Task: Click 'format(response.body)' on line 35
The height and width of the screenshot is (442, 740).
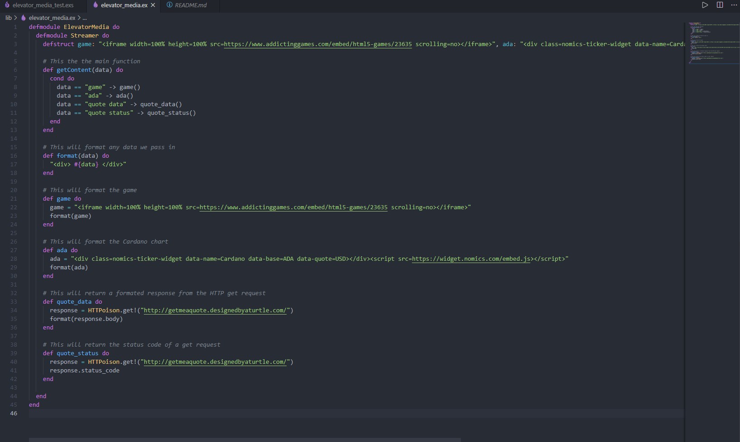Action: click(86, 319)
